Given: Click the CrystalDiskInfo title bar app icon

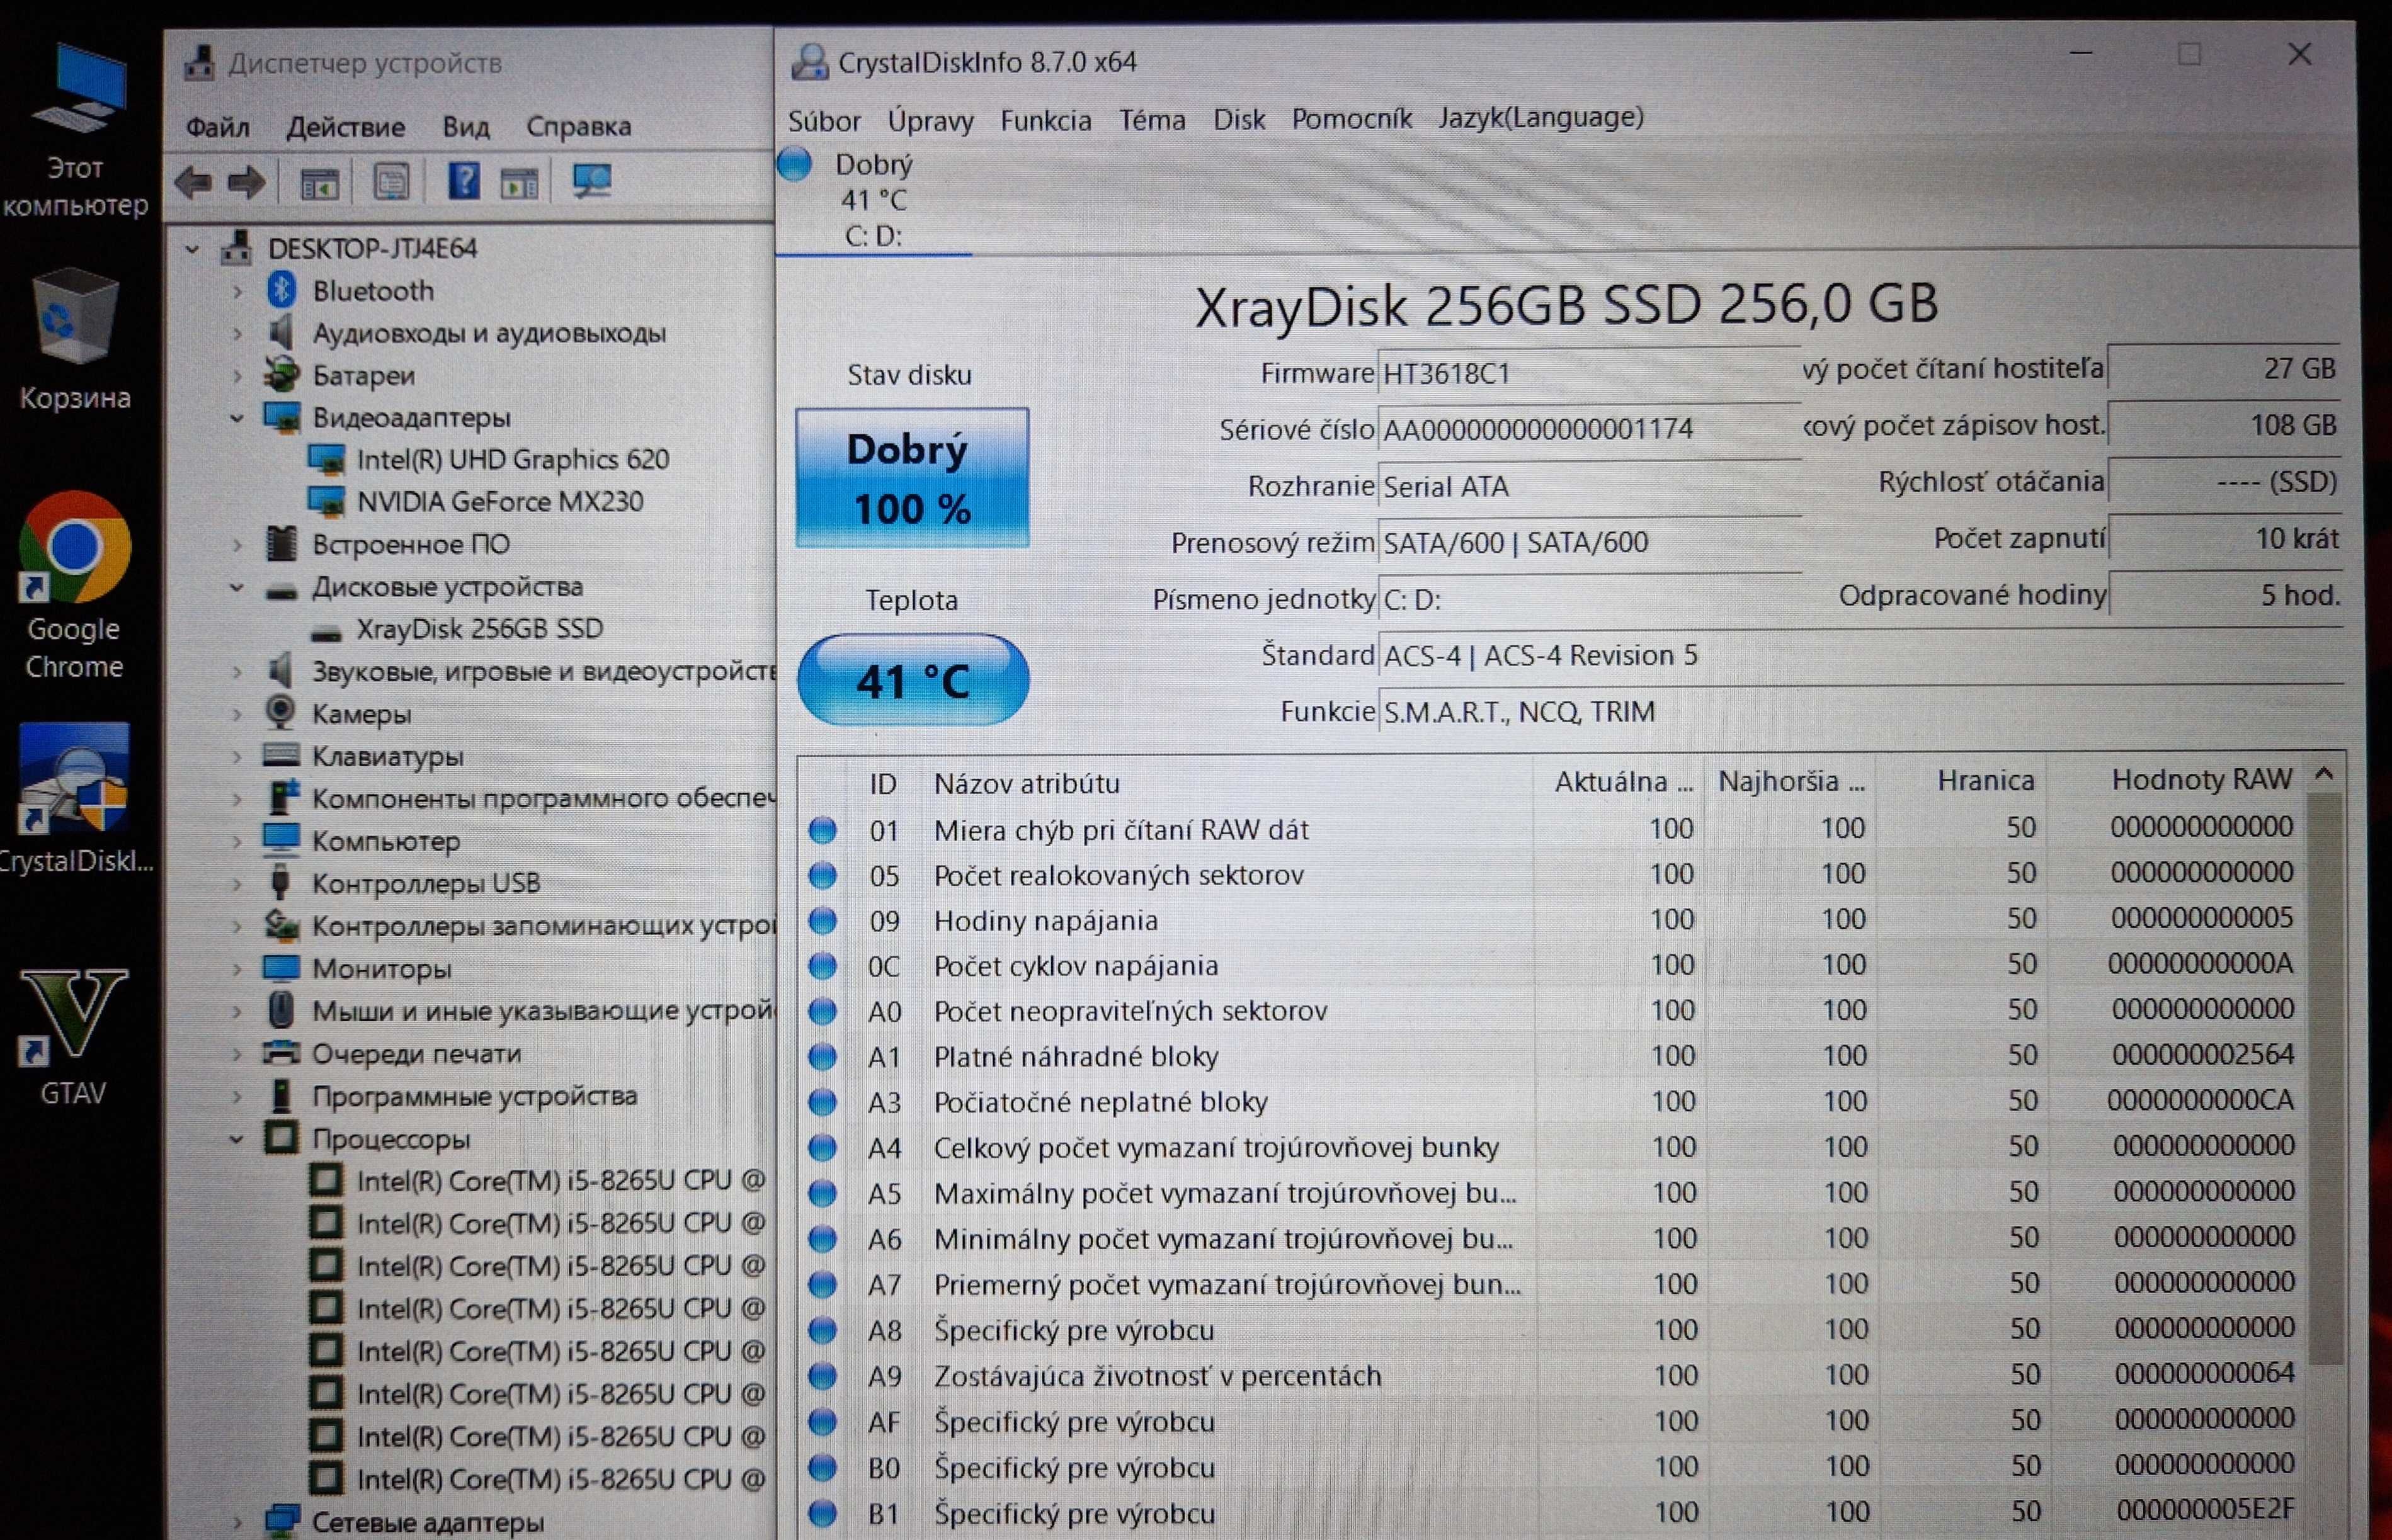Looking at the screenshot, I should pyautogui.click(x=809, y=62).
